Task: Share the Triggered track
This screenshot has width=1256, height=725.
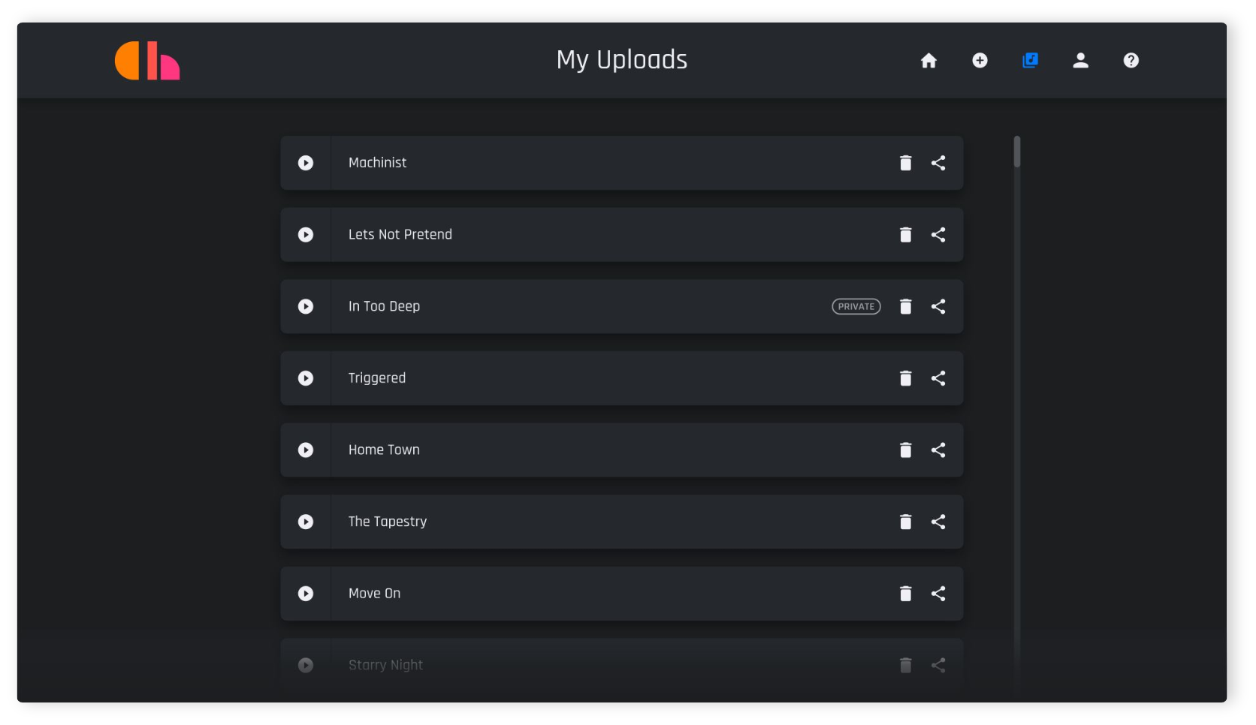Action: pyautogui.click(x=938, y=378)
